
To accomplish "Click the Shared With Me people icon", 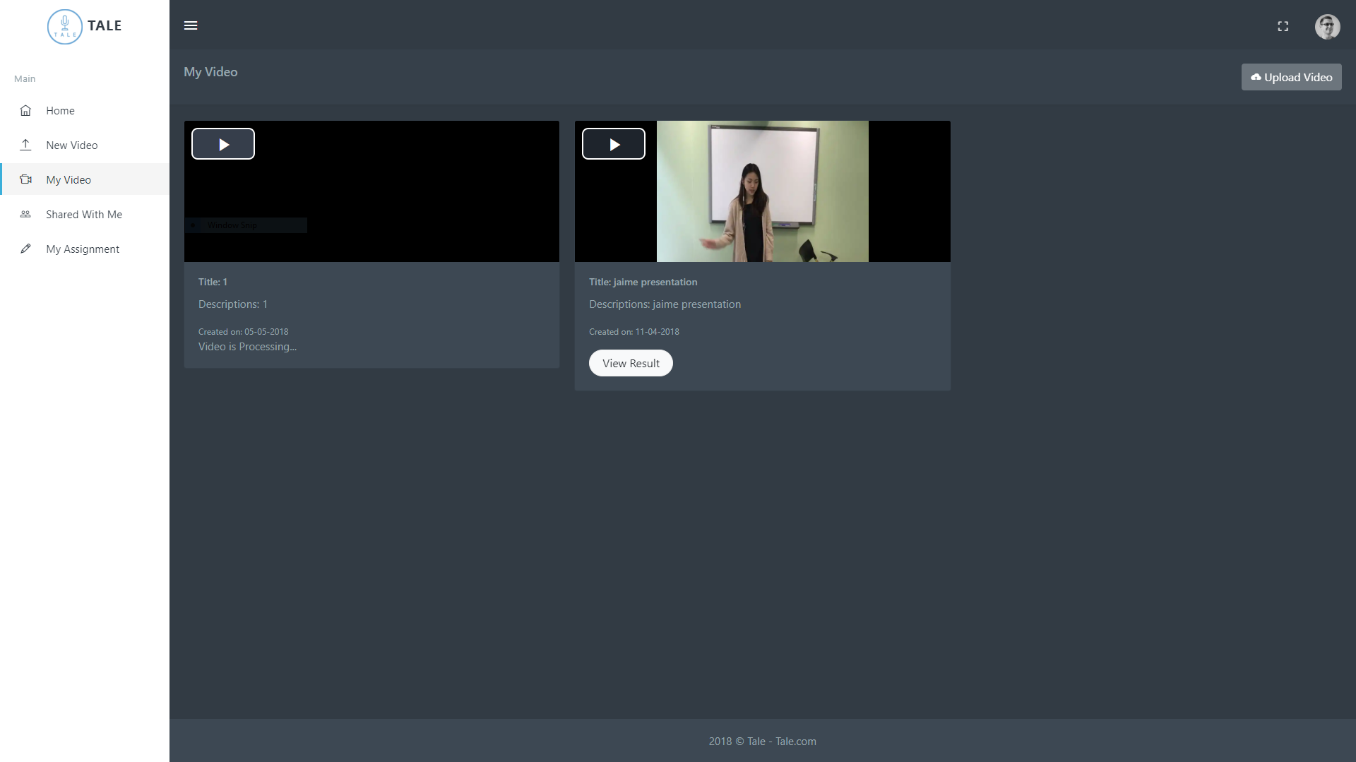I will point(25,214).
